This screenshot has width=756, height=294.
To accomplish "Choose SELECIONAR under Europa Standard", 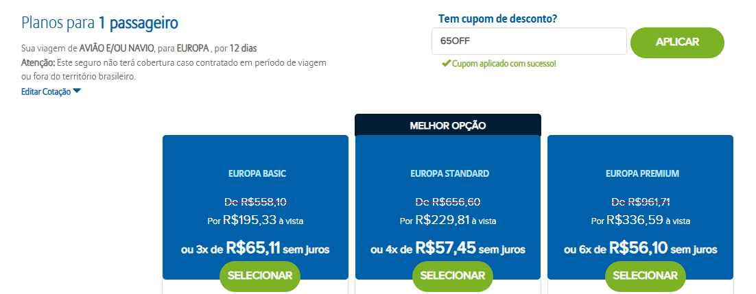I will (x=452, y=275).
